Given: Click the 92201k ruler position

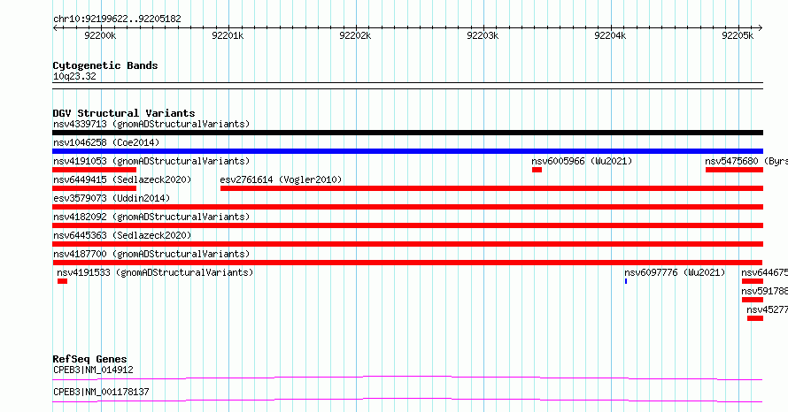Looking at the screenshot, I should click(228, 35).
